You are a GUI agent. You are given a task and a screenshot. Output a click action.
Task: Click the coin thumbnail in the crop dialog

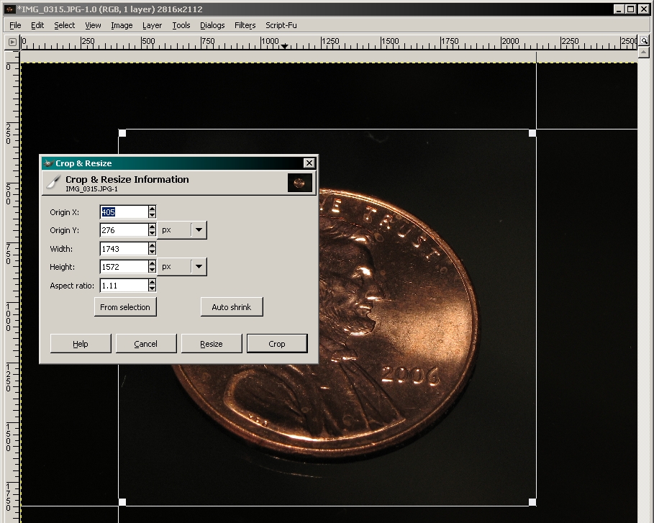click(300, 183)
